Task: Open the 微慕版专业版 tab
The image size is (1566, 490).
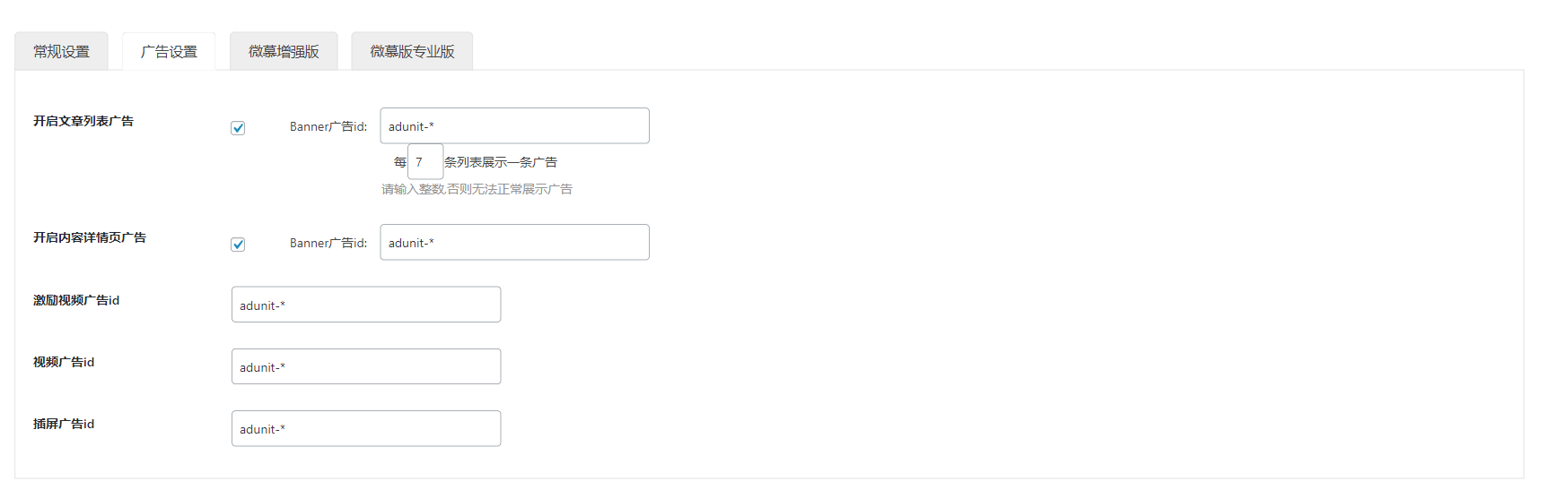Action: [x=412, y=51]
